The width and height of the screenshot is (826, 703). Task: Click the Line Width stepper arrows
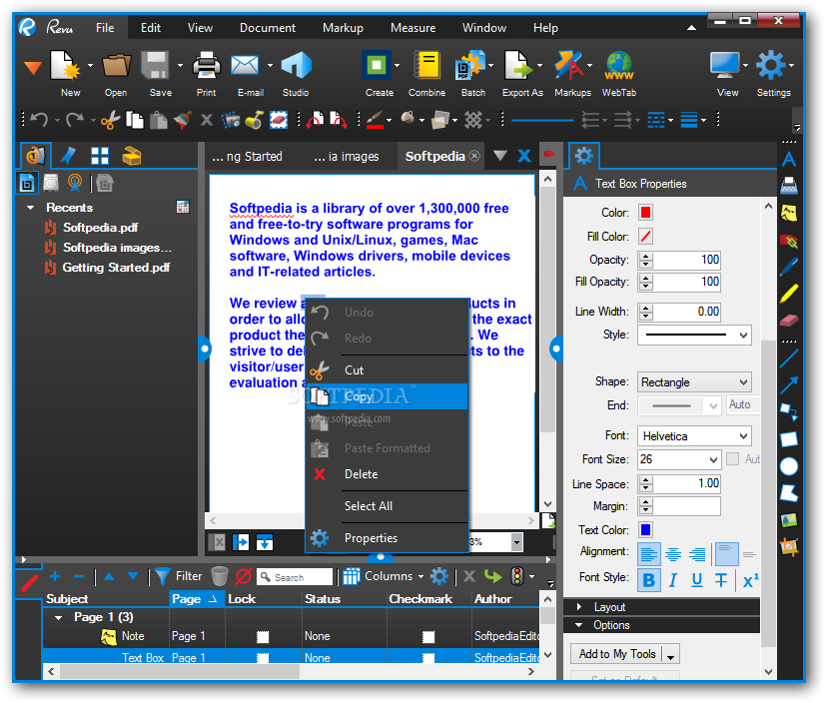pyautogui.click(x=646, y=312)
